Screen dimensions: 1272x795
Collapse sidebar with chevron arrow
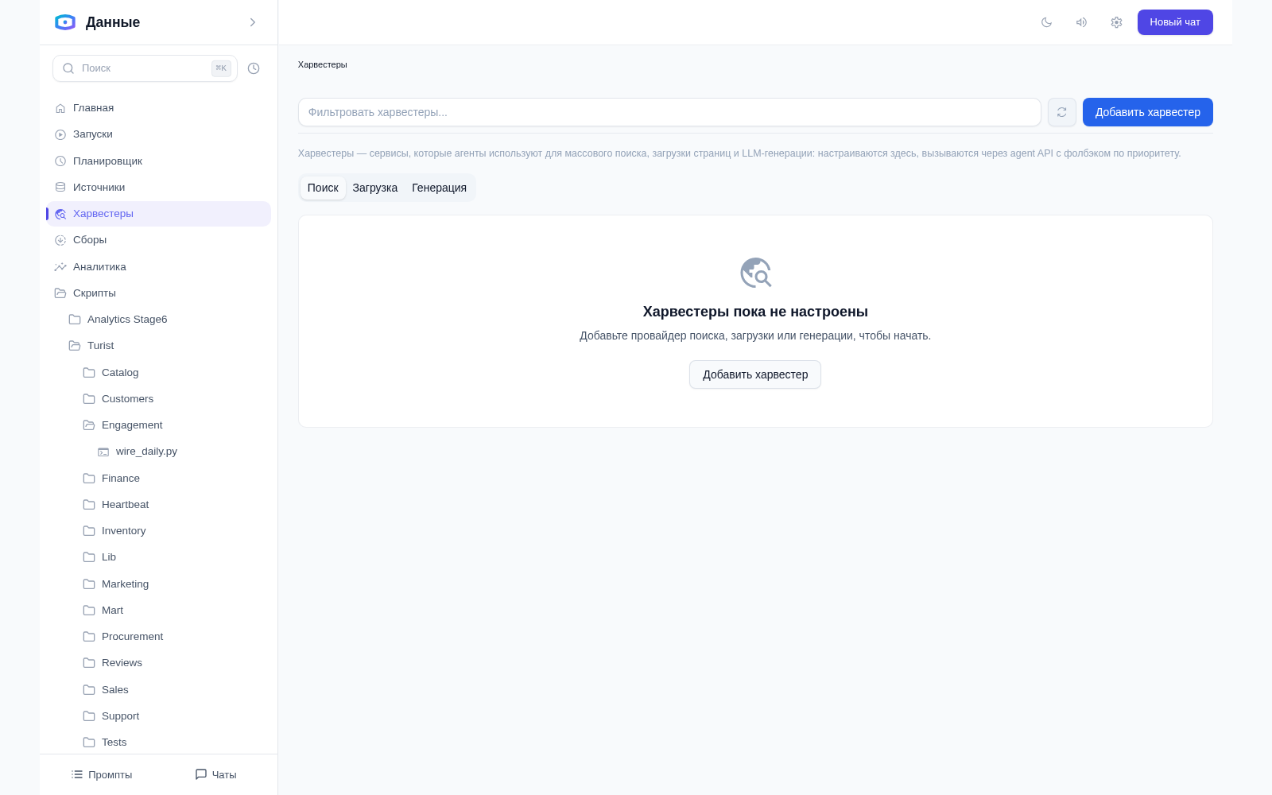(253, 22)
